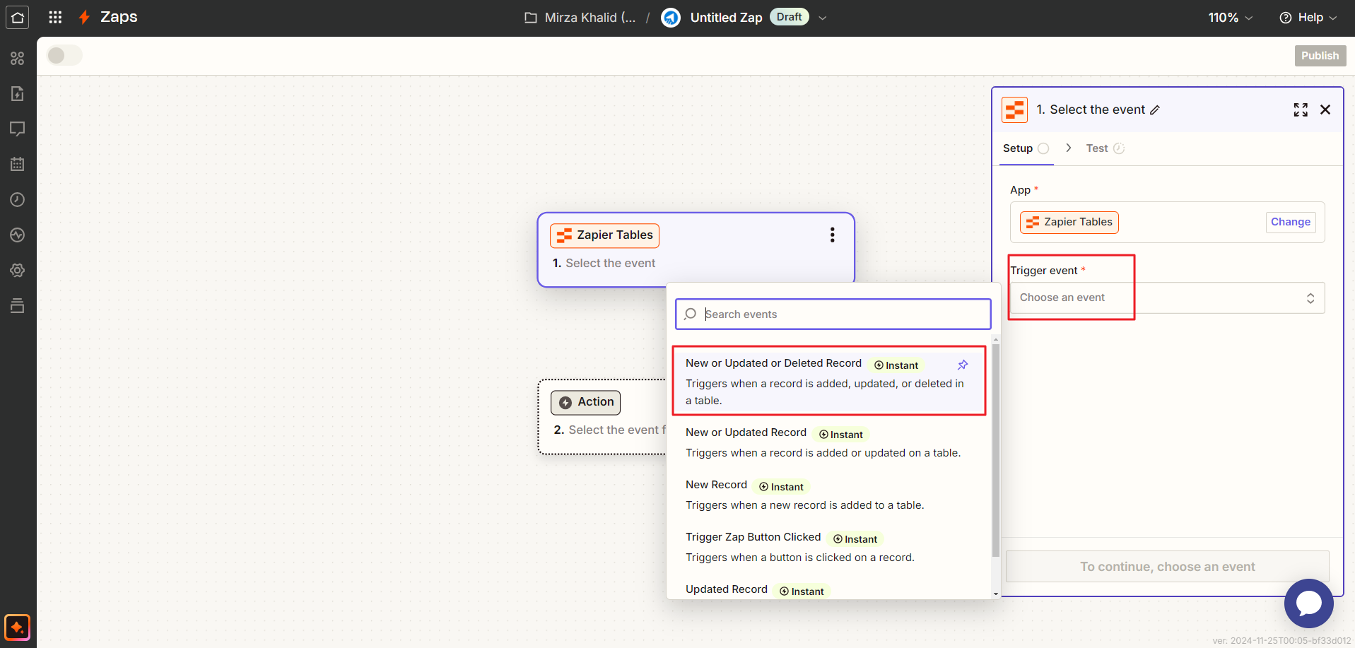The height and width of the screenshot is (648, 1355).
Task: Switch to the Test tab
Action: coord(1097,148)
